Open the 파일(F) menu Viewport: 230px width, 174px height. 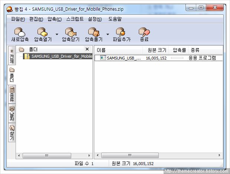pyautogui.click(x=18, y=19)
